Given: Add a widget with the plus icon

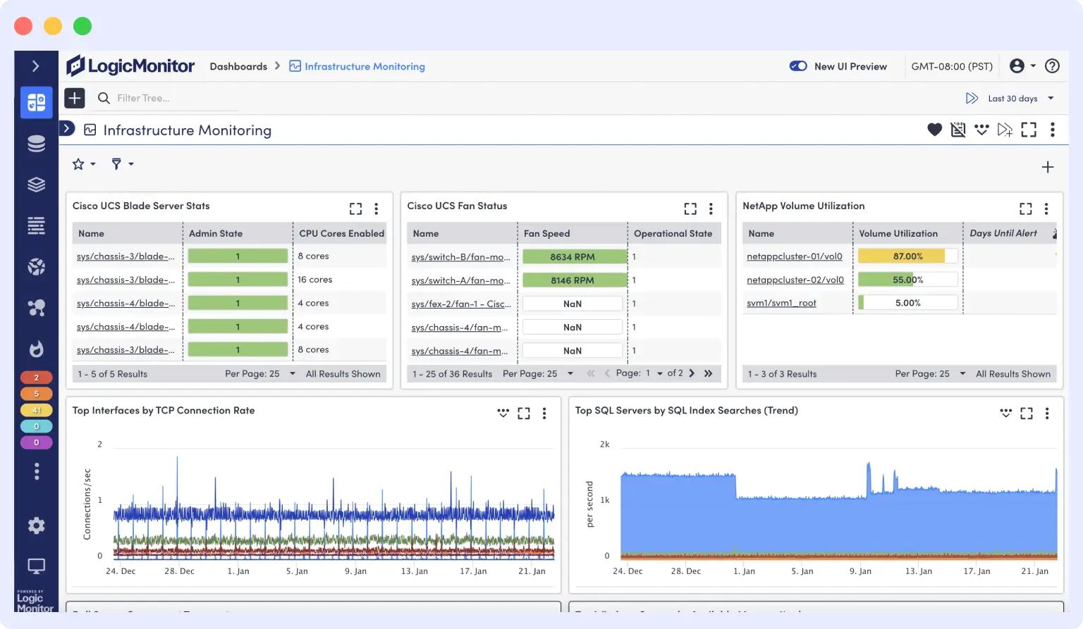Looking at the screenshot, I should (1048, 167).
